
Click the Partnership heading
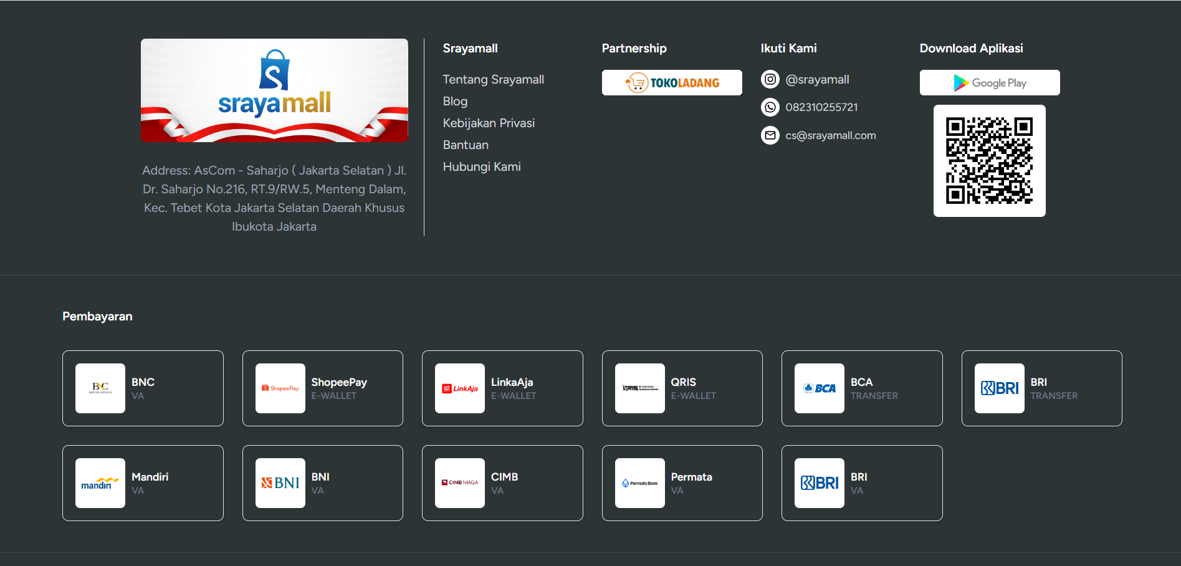pyautogui.click(x=634, y=49)
